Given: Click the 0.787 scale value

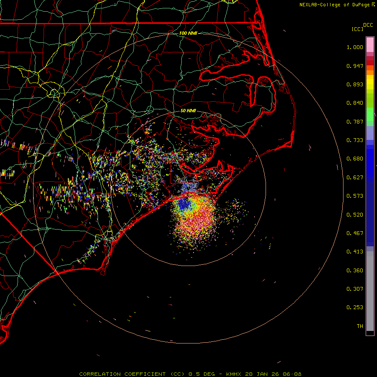Looking at the screenshot, I should pos(355,121).
